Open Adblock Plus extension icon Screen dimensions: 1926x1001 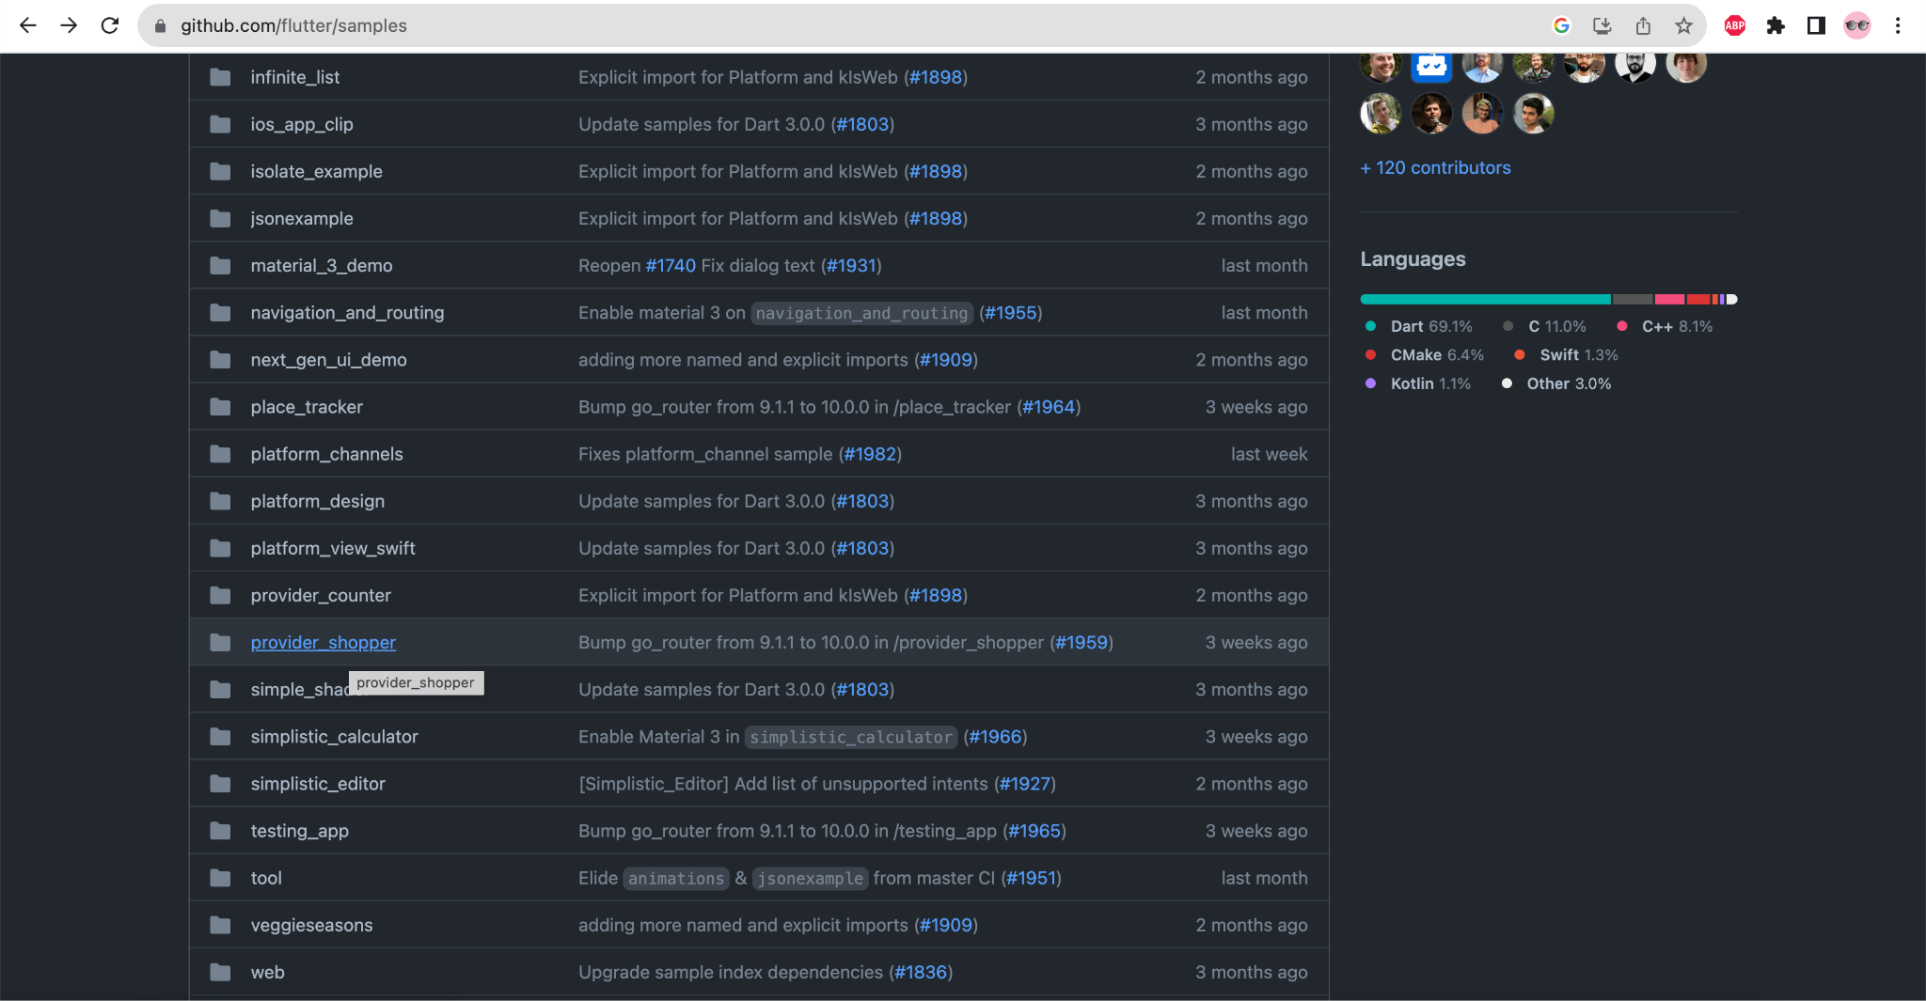1735,25
